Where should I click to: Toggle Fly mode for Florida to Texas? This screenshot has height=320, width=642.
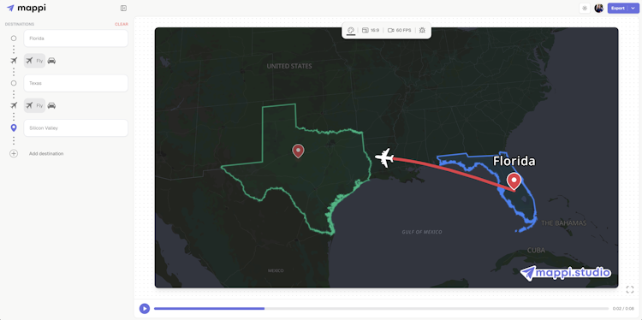pyautogui.click(x=34, y=61)
